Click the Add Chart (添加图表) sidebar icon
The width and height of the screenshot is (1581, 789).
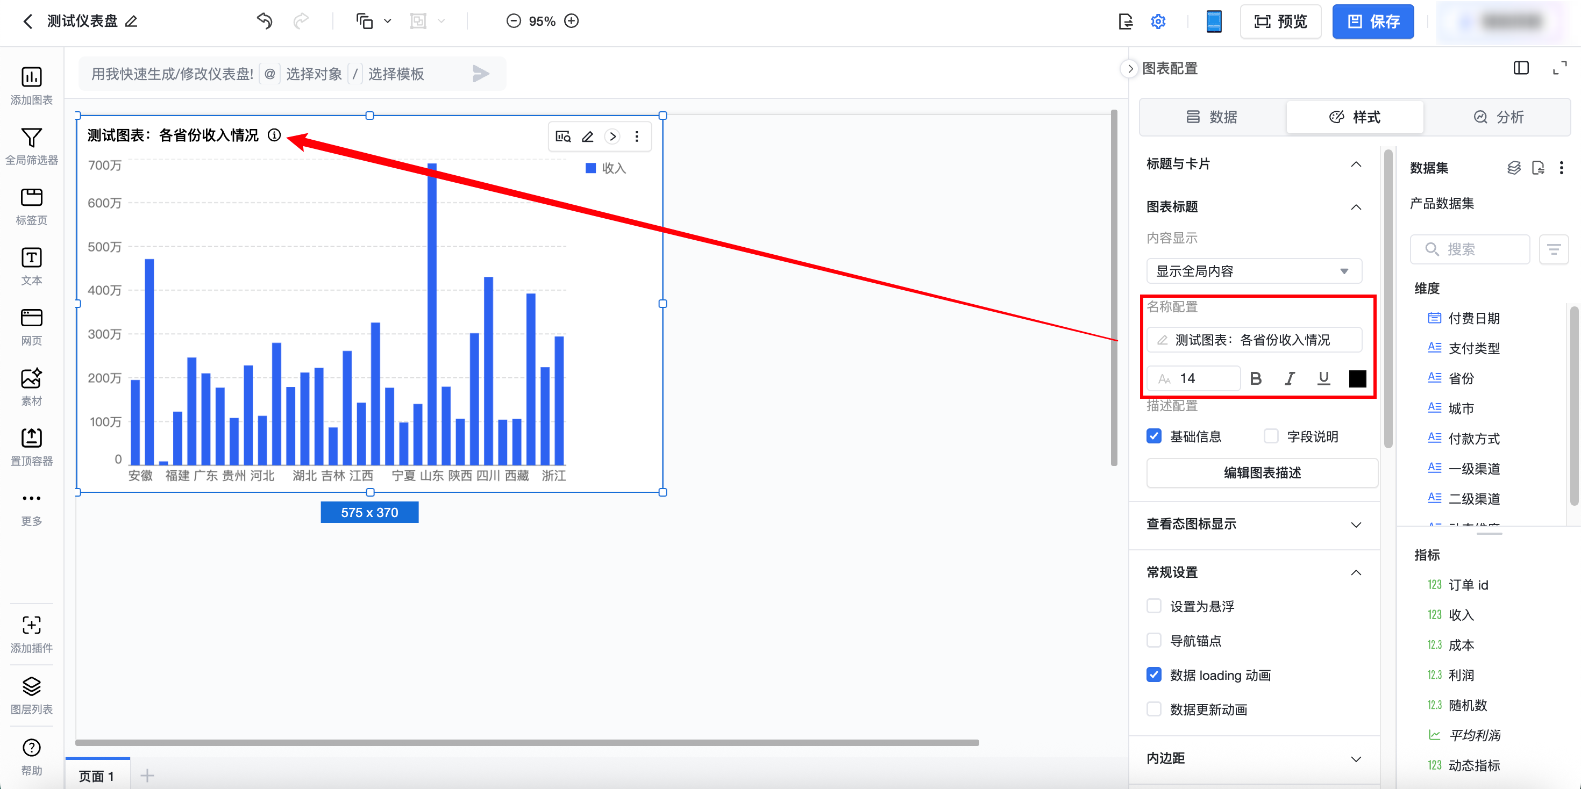click(31, 78)
